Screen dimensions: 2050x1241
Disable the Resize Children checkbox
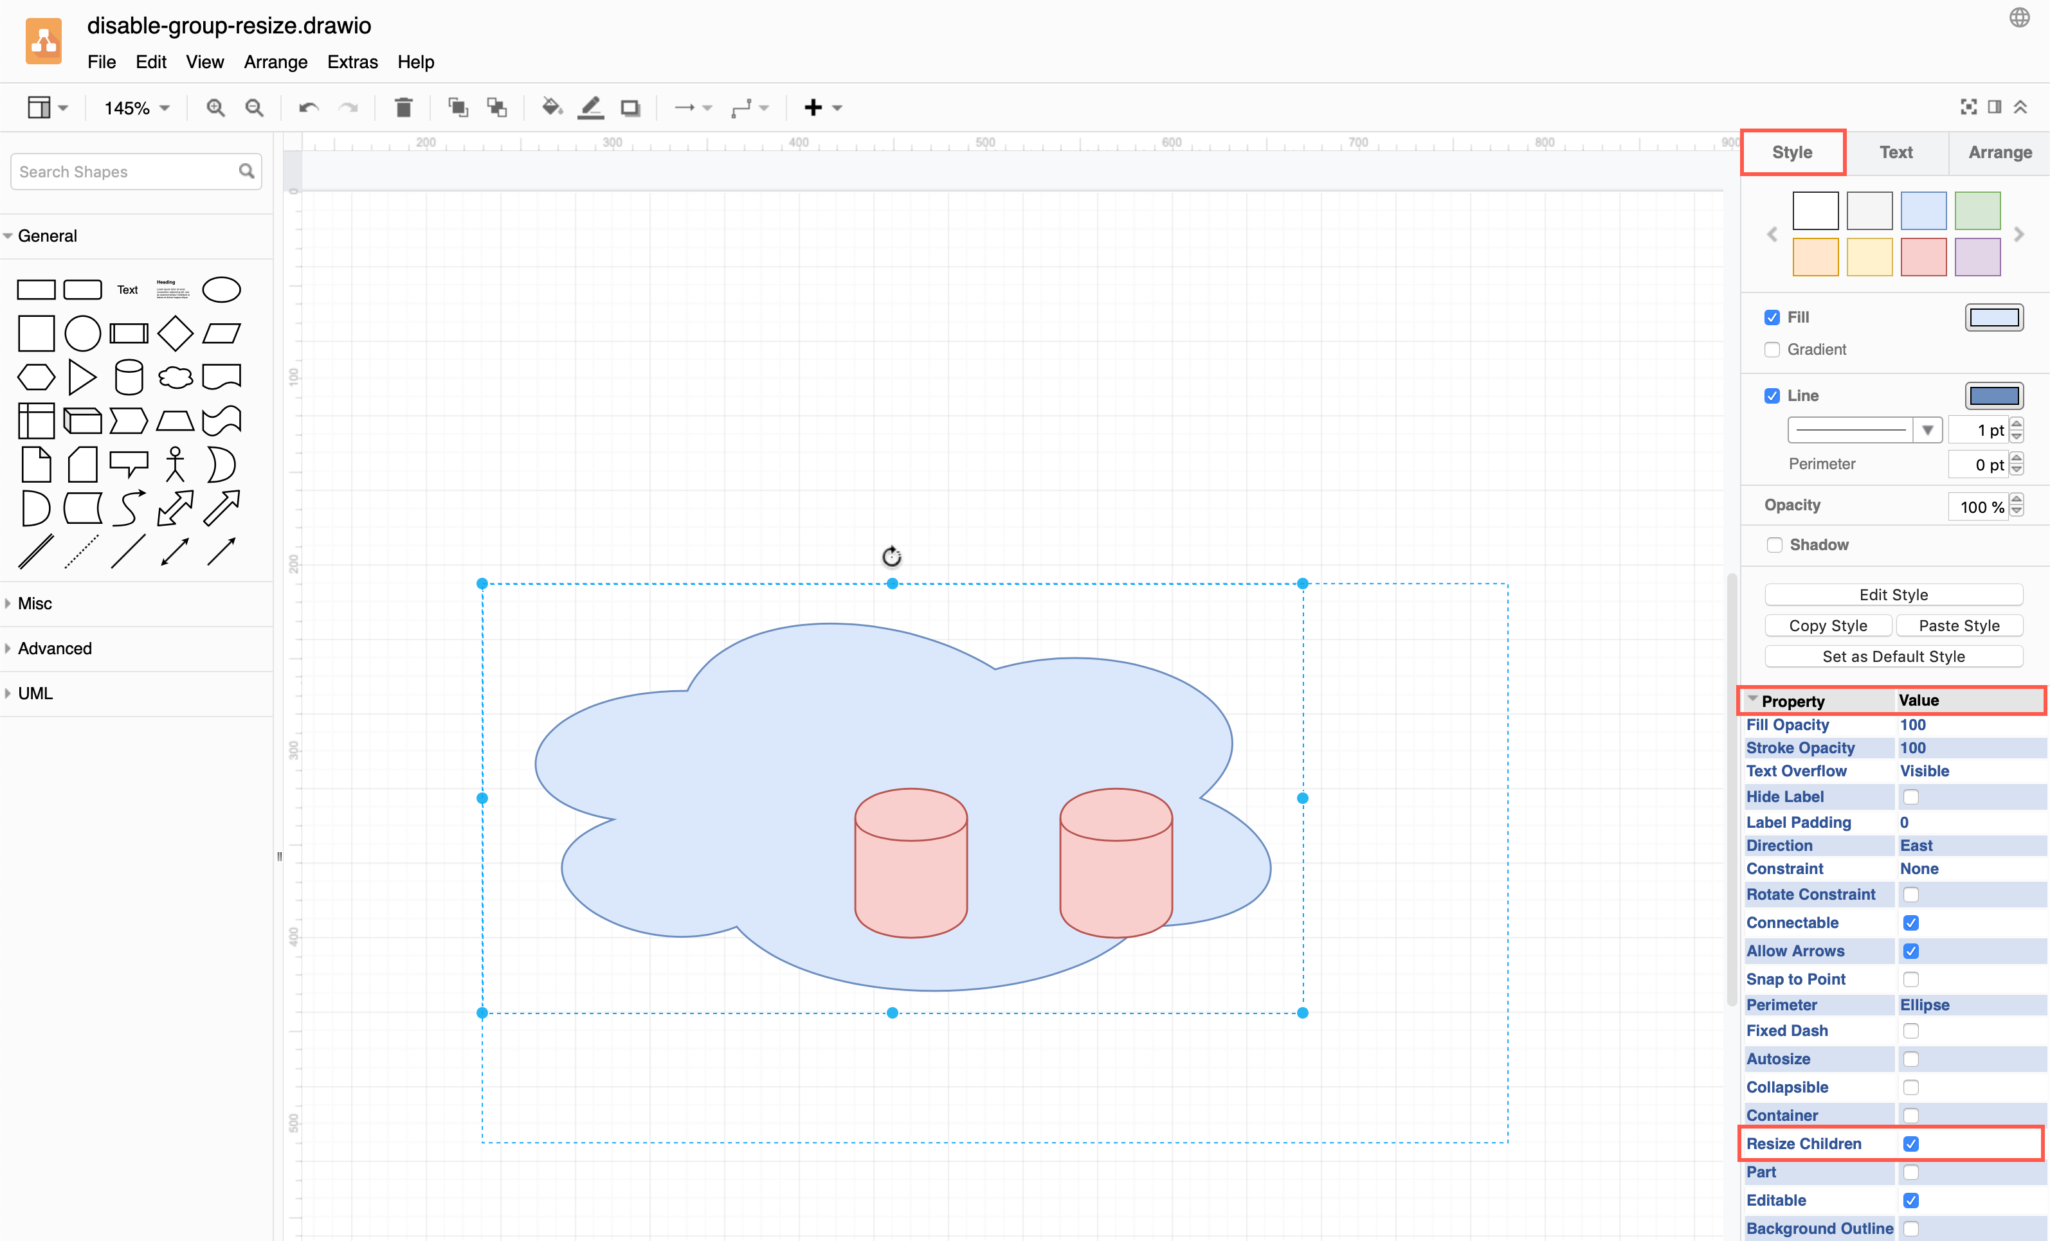1911,1144
